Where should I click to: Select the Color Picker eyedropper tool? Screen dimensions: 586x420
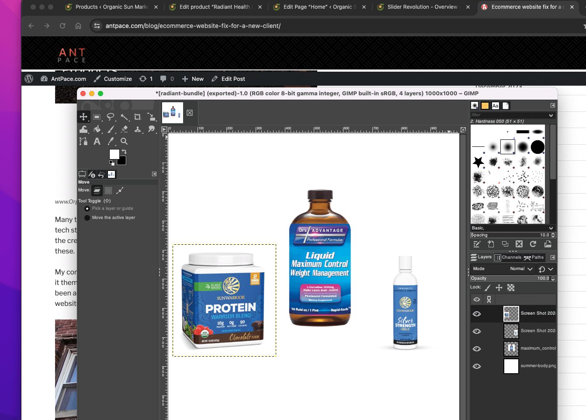(x=111, y=141)
